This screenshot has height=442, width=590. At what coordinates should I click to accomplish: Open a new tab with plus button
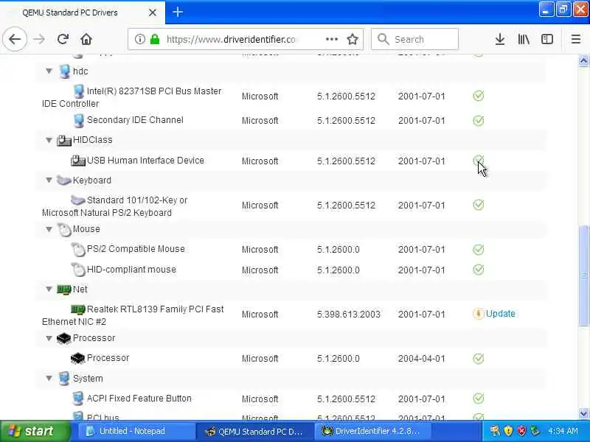click(x=178, y=12)
